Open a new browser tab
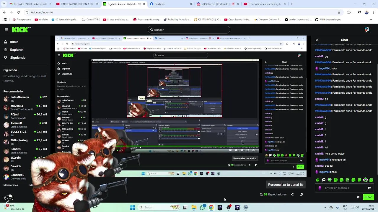Viewport: 378px width, 212px height. click(291, 4)
